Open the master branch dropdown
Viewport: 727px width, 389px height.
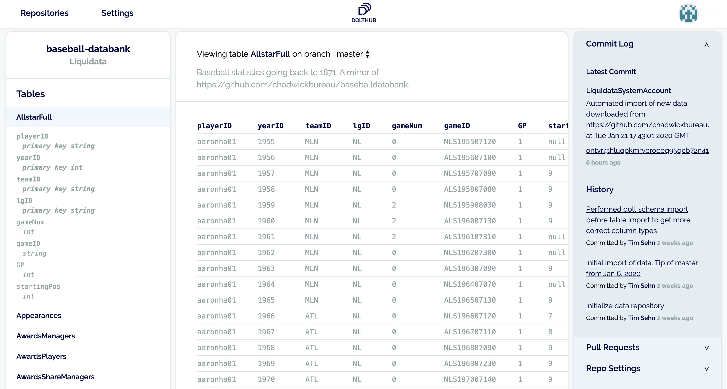[x=352, y=54]
